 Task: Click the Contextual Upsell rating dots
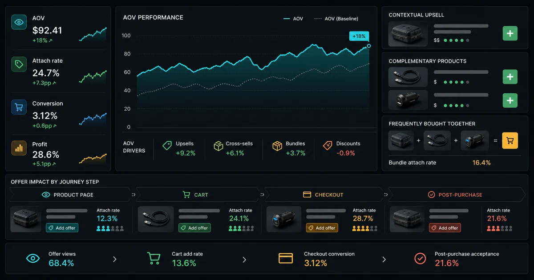456,40
